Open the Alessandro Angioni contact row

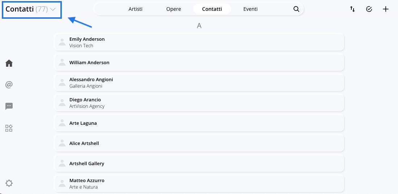pos(199,83)
